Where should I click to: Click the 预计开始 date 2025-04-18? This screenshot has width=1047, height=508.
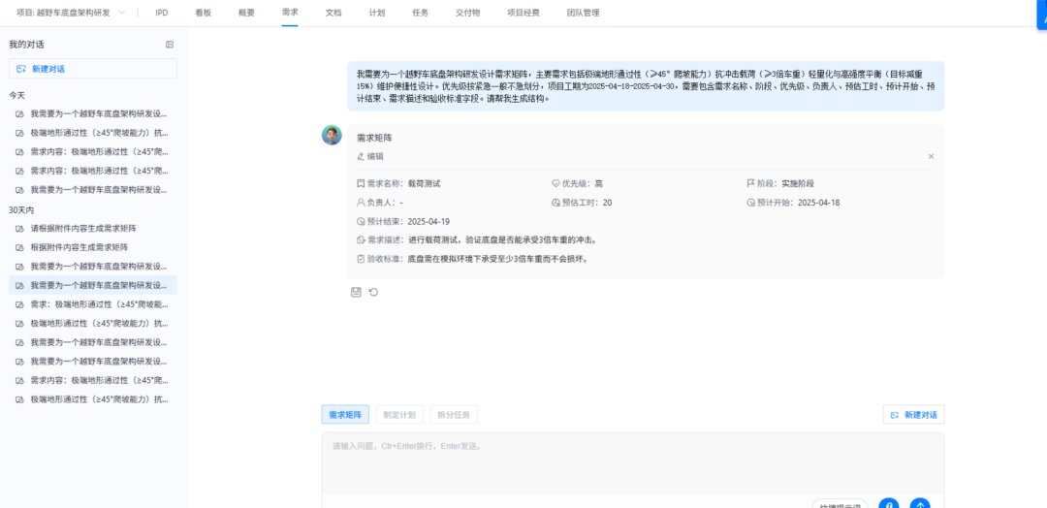tap(818, 203)
